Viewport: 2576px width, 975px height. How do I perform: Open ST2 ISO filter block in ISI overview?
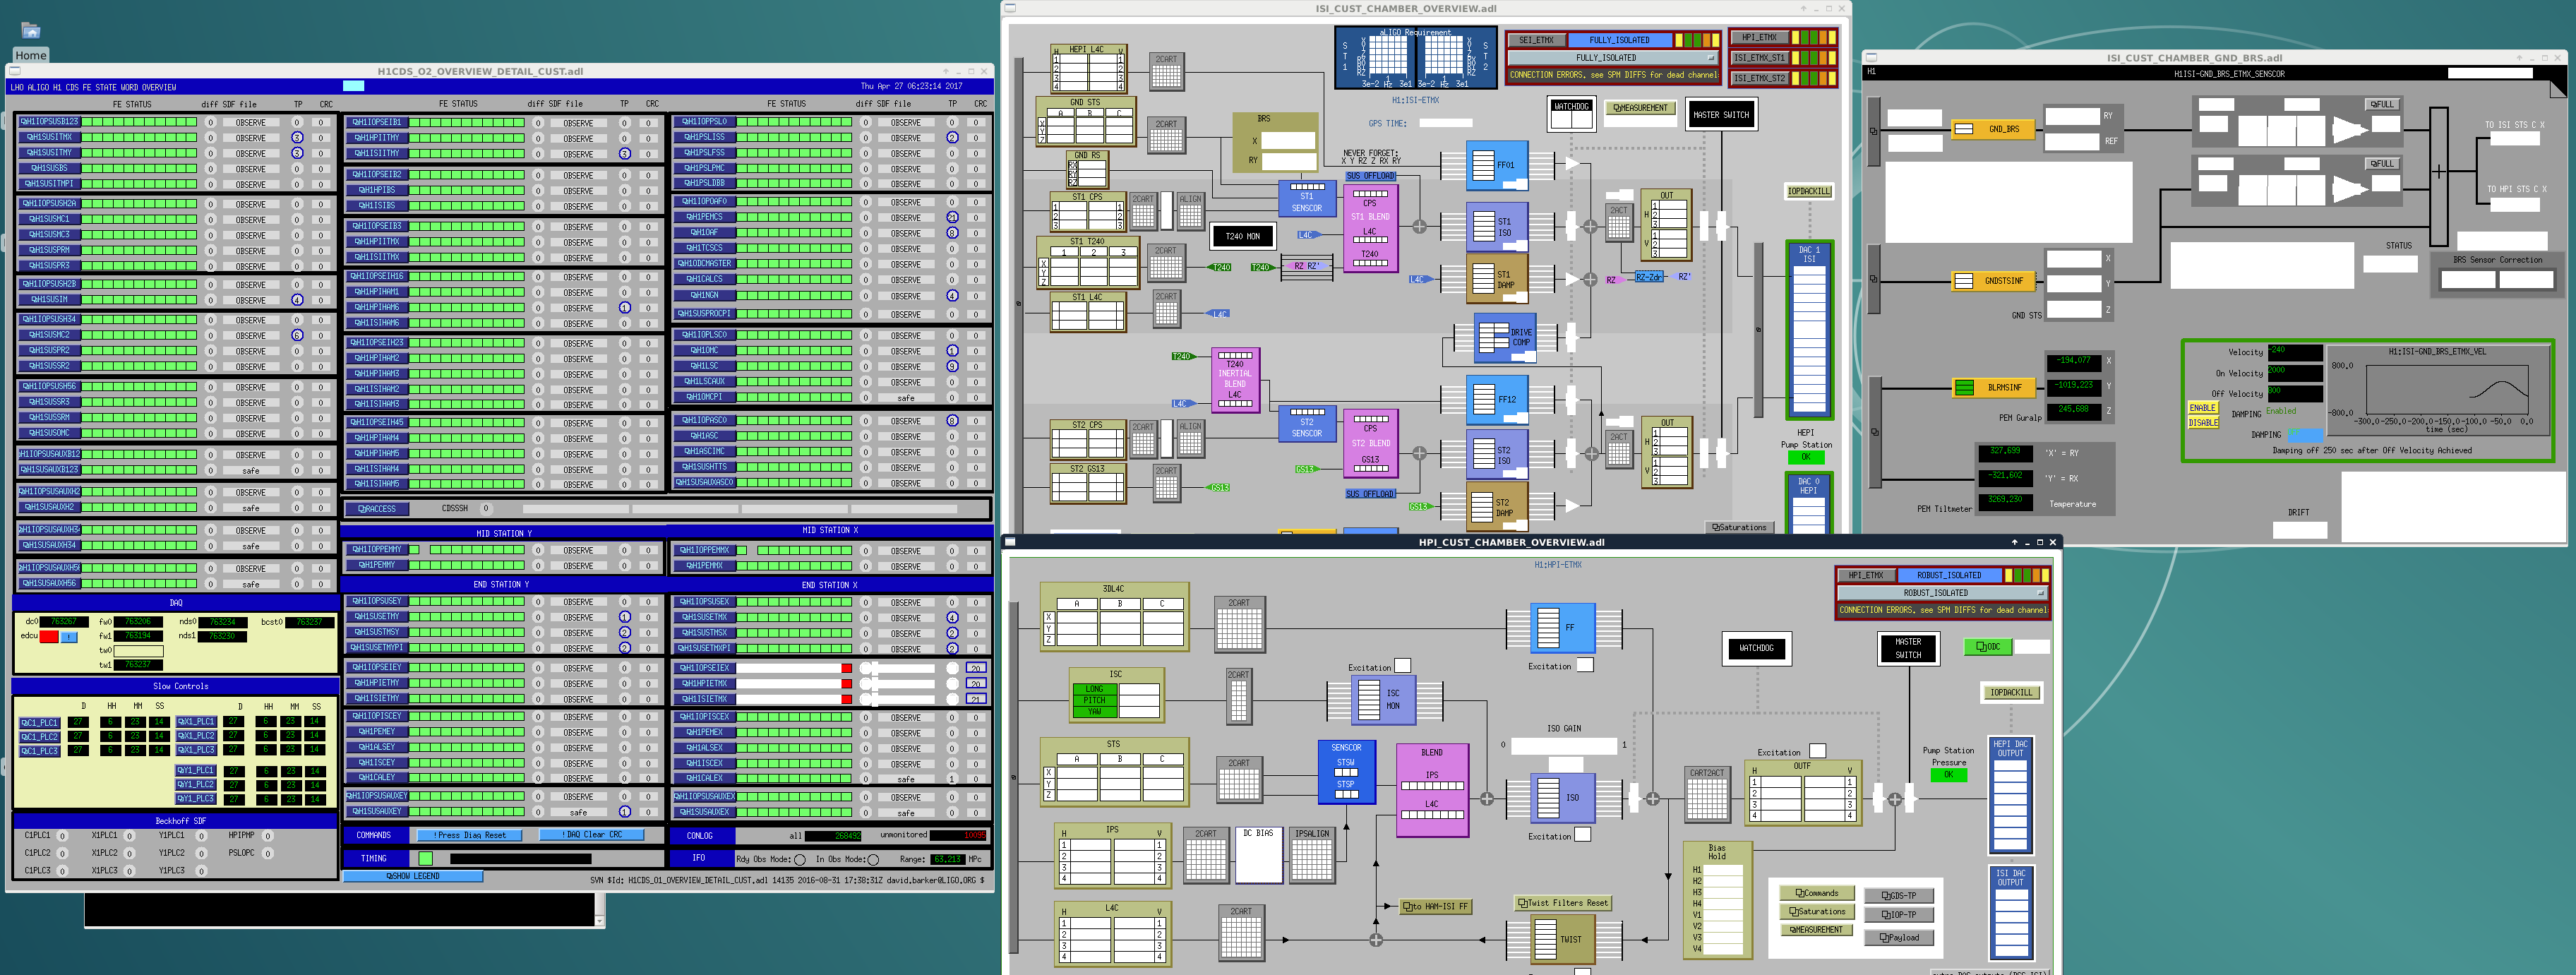(x=1497, y=456)
